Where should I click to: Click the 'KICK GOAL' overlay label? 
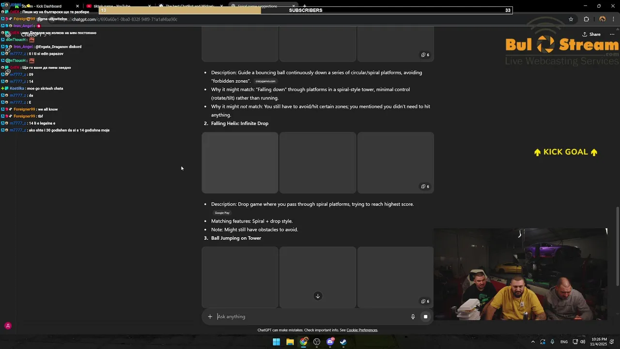(566, 152)
